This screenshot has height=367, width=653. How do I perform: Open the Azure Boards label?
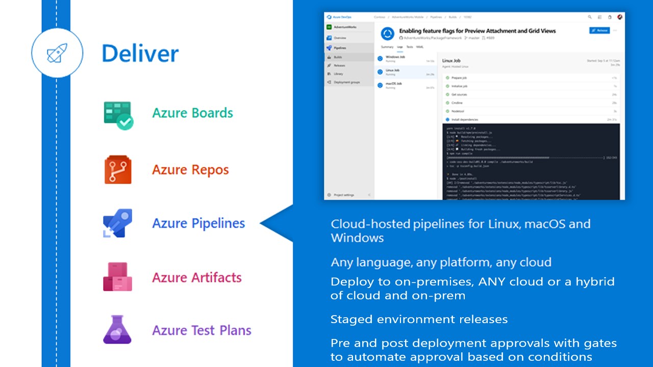[x=193, y=113]
